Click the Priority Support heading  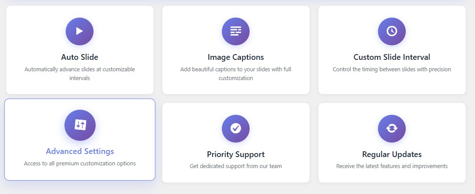tap(236, 154)
